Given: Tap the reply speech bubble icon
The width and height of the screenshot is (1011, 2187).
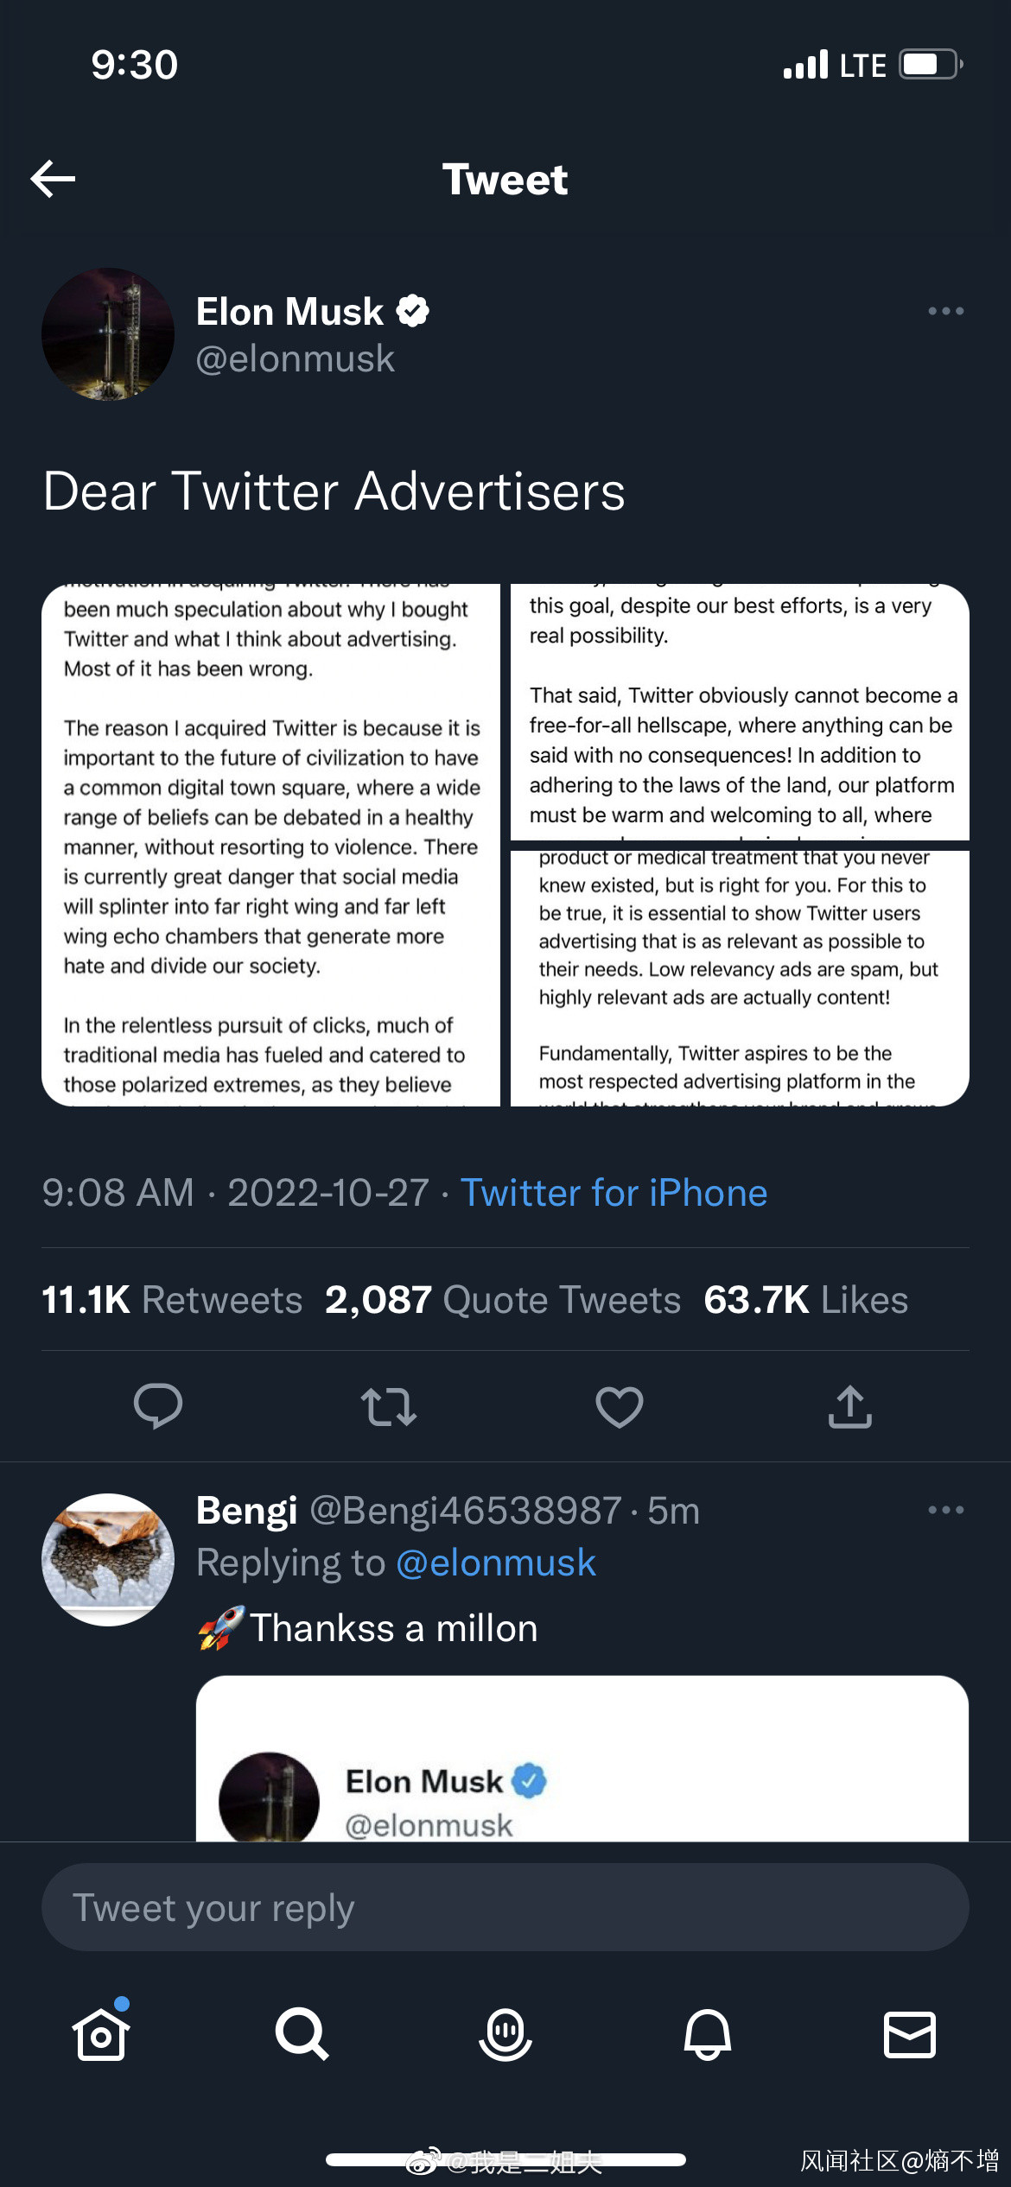Looking at the screenshot, I should tap(158, 1406).
